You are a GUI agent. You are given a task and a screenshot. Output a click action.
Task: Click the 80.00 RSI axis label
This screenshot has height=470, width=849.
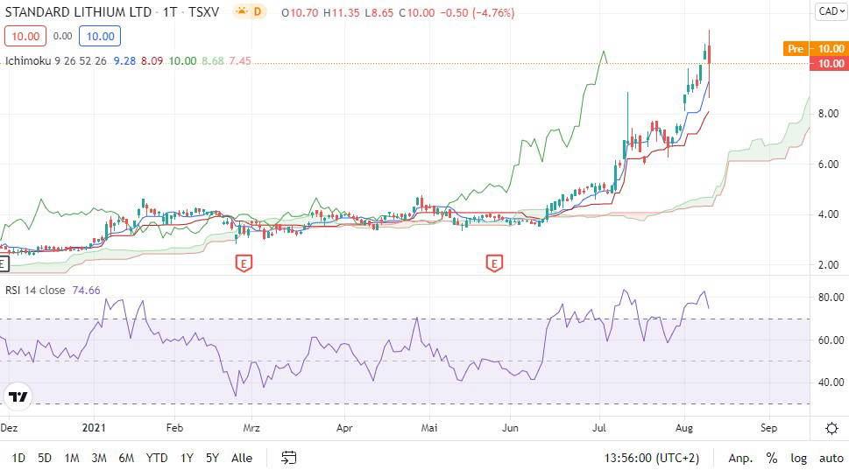tap(831, 298)
